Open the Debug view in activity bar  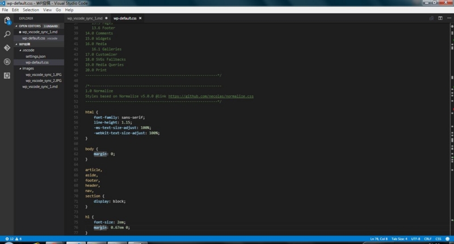point(7,62)
